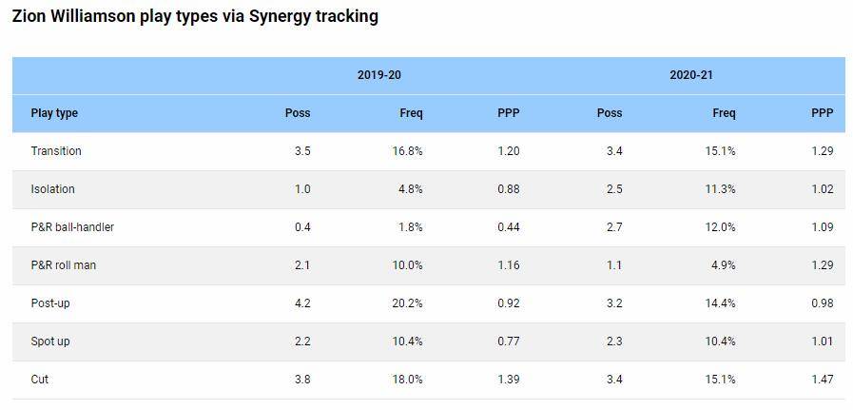The image size is (853, 410).
Task: Click the P&R ball-handler row label
Action: point(72,227)
